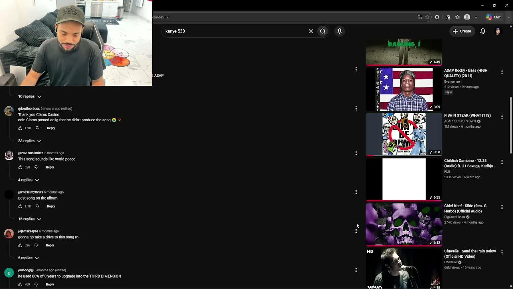
Task: Open YouTube notifications bell
Action: (x=483, y=31)
